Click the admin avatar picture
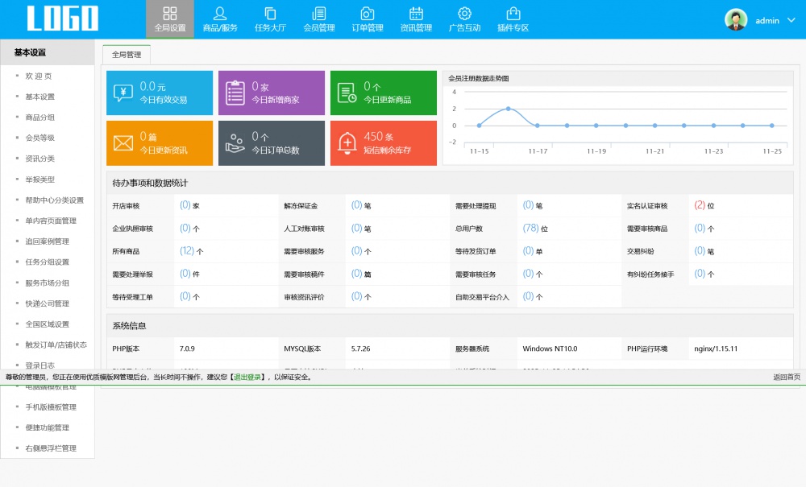 [736, 20]
